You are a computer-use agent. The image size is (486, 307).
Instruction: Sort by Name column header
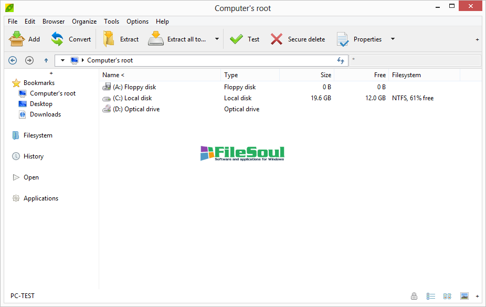(160, 75)
